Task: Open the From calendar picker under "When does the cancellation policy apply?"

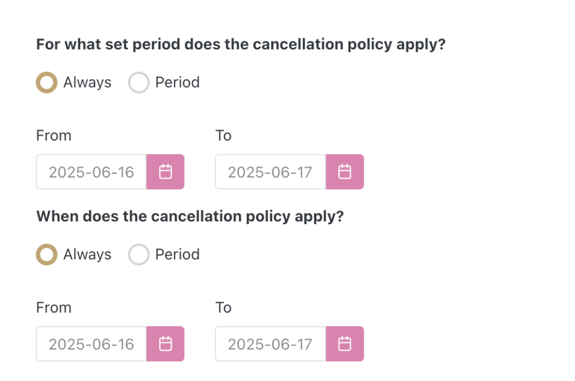Action: pos(165,344)
